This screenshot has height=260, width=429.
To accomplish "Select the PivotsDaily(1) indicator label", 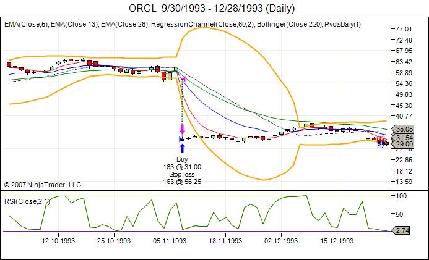I will 342,24.
